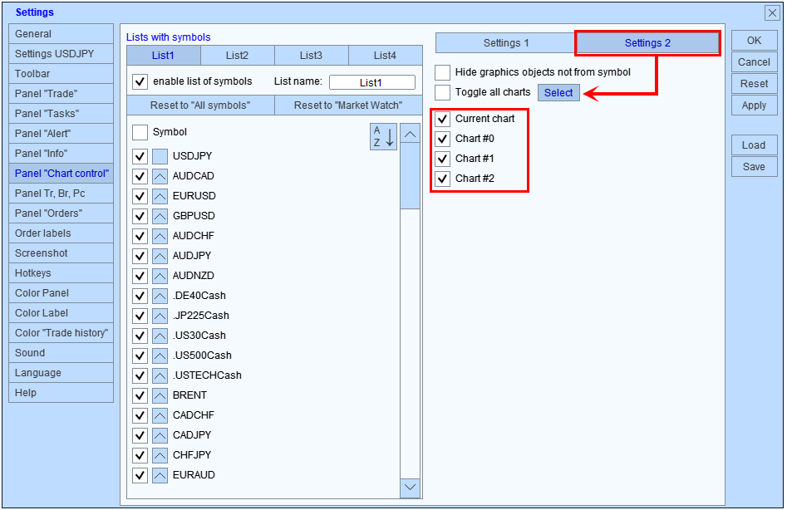
Task: Uncheck Current chart
Action: pos(442,119)
